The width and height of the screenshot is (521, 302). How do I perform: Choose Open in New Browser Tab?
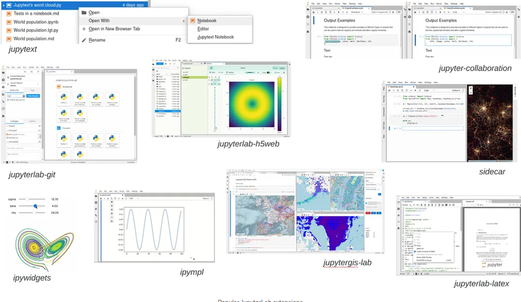click(x=114, y=29)
